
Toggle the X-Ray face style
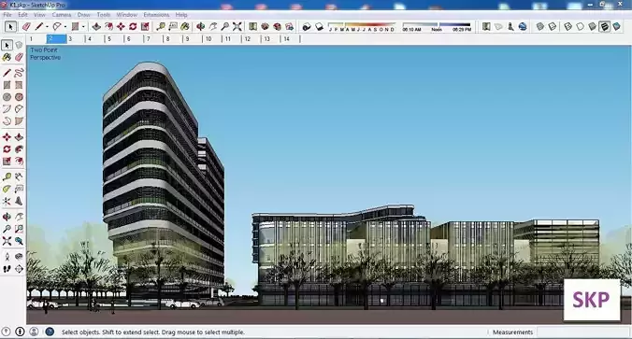tap(540, 26)
